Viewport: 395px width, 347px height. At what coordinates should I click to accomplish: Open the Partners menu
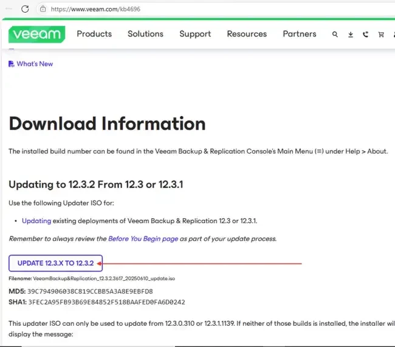tap(300, 34)
